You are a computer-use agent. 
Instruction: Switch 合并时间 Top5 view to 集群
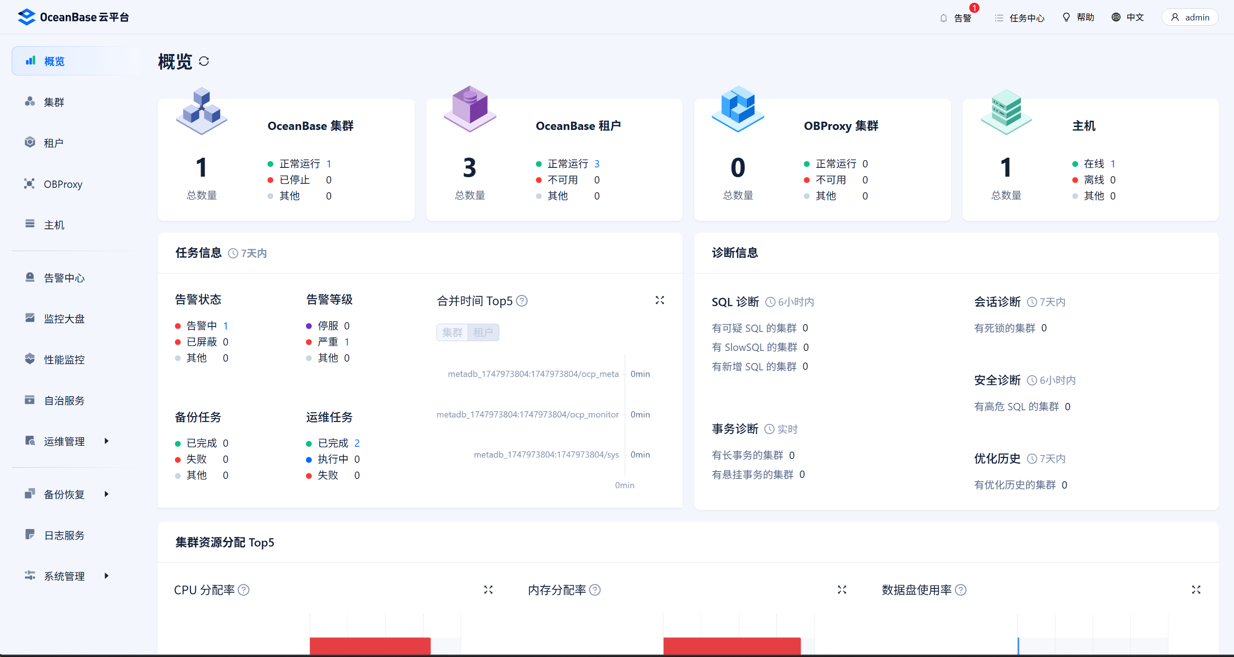[452, 332]
